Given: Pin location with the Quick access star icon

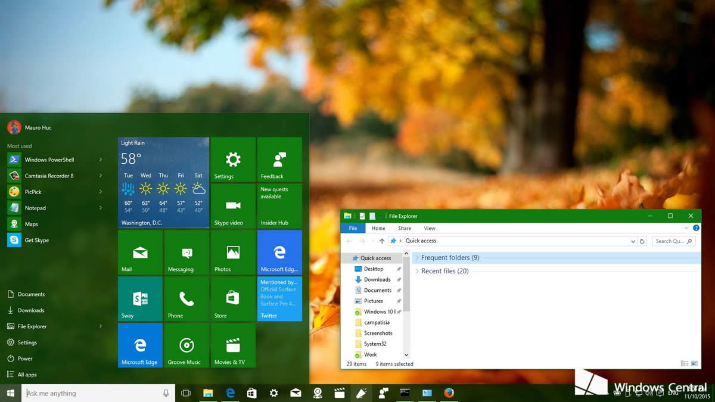Looking at the screenshot, I should (394, 241).
